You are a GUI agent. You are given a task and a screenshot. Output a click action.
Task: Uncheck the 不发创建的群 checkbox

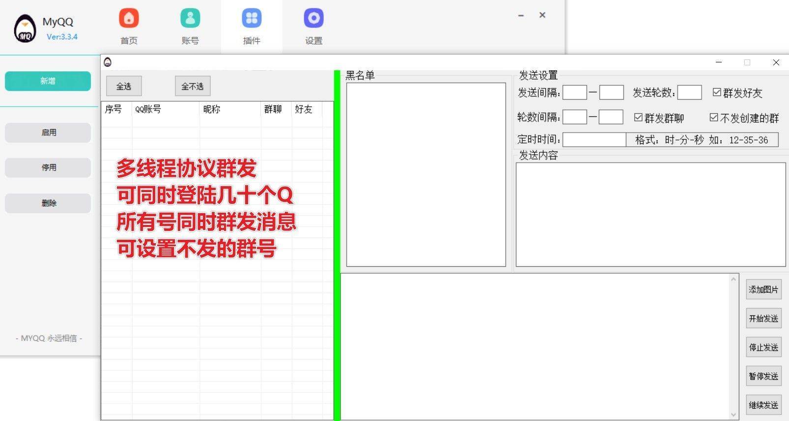coord(714,117)
